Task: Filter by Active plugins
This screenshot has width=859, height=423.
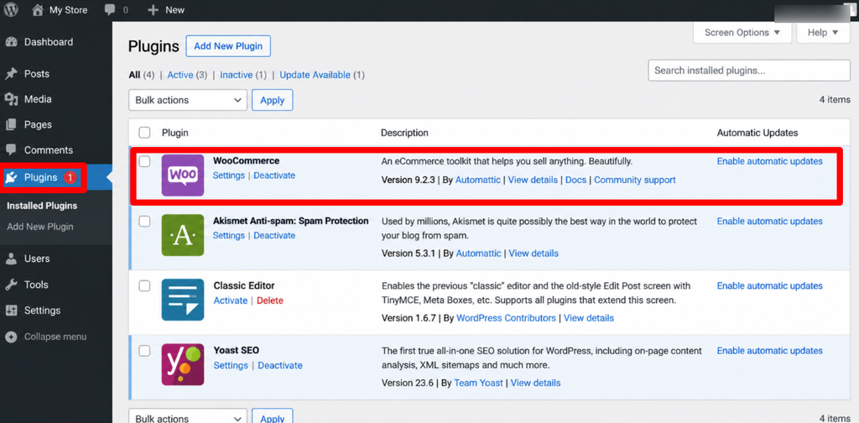Action: pyautogui.click(x=180, y=75)
